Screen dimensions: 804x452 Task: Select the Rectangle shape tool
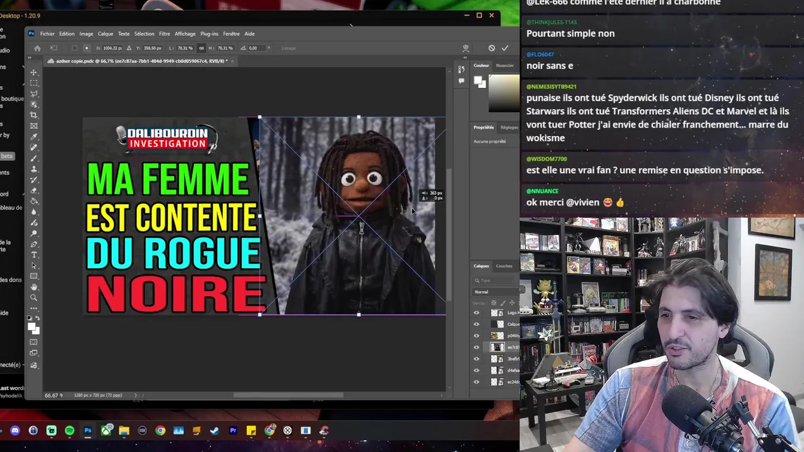click(x=34, y=276)
